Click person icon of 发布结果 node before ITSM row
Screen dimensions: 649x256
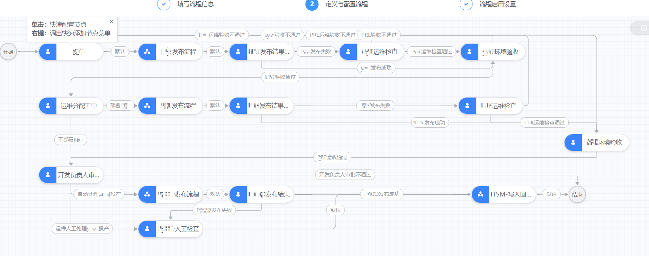point(238,194)
